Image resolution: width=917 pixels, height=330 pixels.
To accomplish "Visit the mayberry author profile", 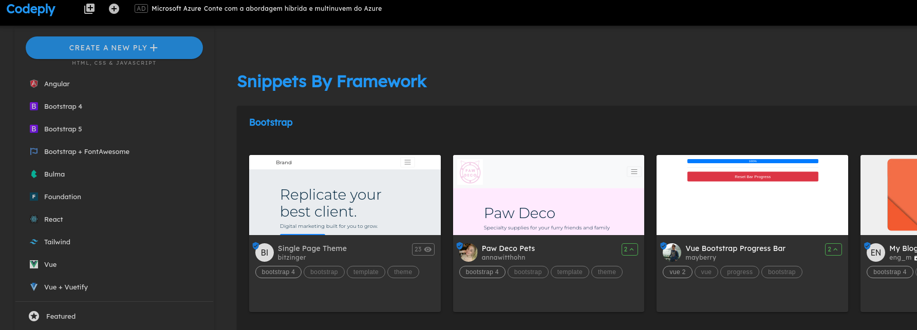I will point(701,258).
